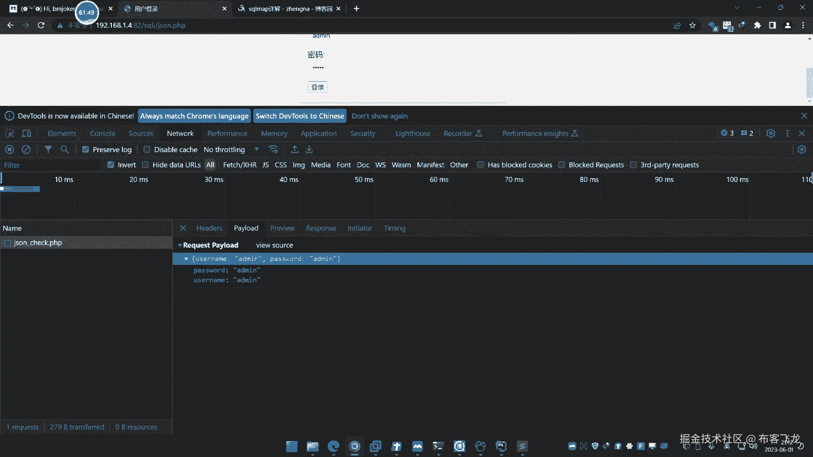Viewport: 813px width, 457px height.
Task: Open the network search magnifier
Action: tap(65, 149)
